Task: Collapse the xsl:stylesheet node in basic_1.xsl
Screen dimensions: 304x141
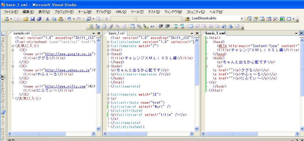Action: pos(108,42)
